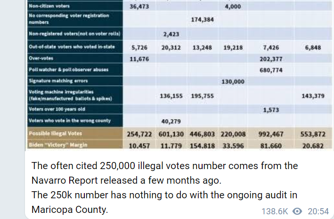Click the Signature matching errors label
Viewport: 334px width, 219px height.
pyautogui.click(x=58, y=81)
